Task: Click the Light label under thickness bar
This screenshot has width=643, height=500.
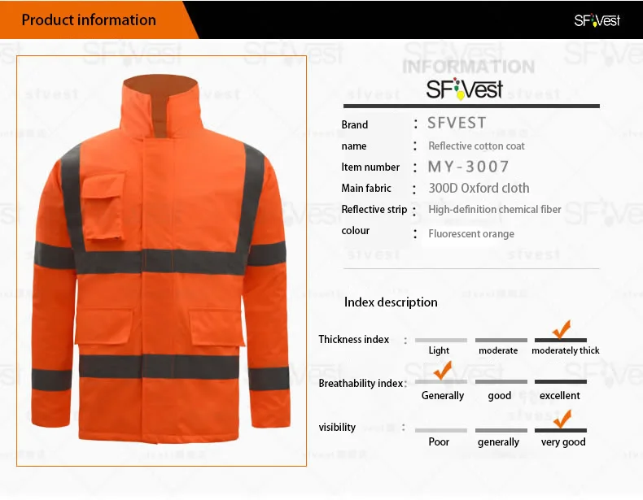Action: [x=439, y=350]
